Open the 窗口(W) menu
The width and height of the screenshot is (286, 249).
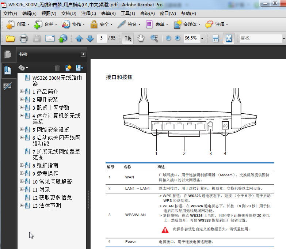point(168,14)
